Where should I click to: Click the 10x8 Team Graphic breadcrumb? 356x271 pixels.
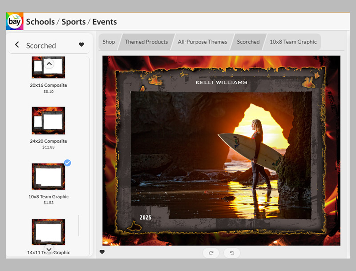[x=293, y=42]
